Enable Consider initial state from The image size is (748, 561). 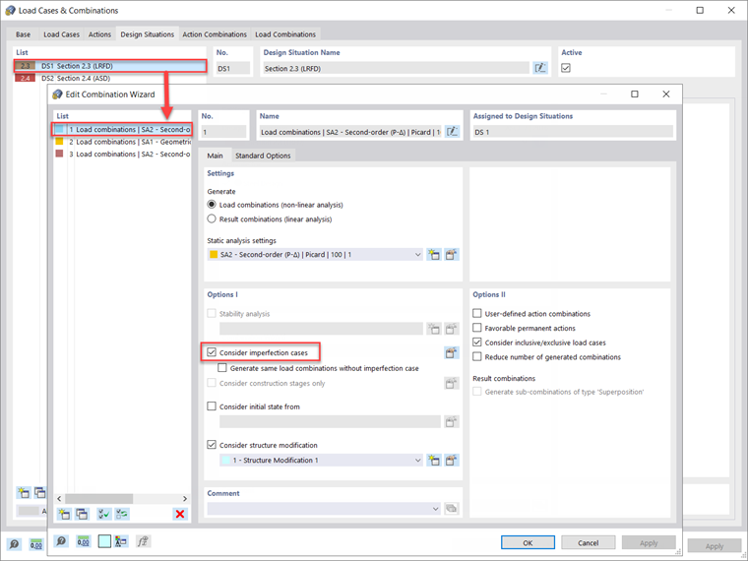[x=212, y=406]
